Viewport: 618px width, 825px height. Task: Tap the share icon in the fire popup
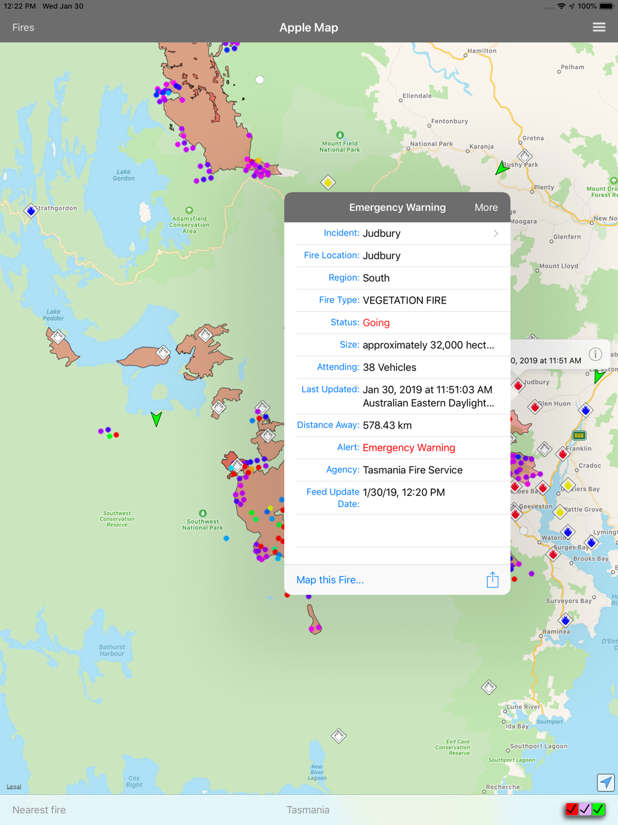[493, 579]
